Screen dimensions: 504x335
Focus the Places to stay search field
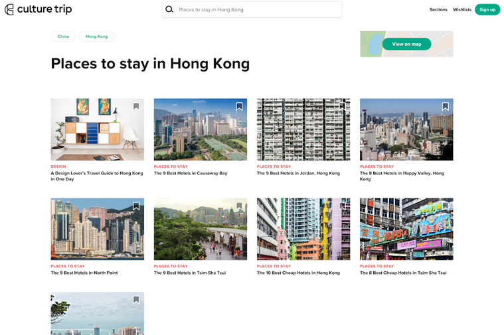pos(252,10)
